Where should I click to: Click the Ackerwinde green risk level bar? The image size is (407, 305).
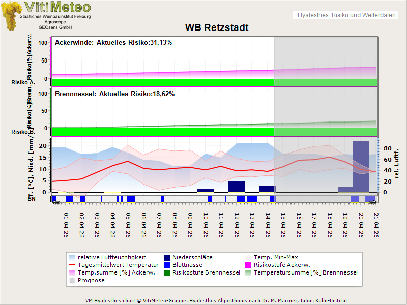pos(163,82)
